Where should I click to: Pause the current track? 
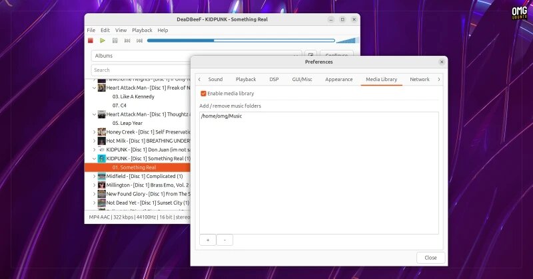point(115,41)
